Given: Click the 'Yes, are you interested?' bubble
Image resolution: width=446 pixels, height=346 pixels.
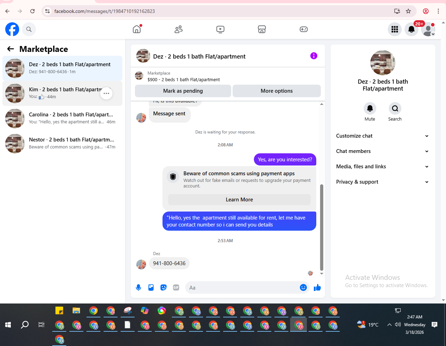Looking at the screenshot, I should click(285, 160).
